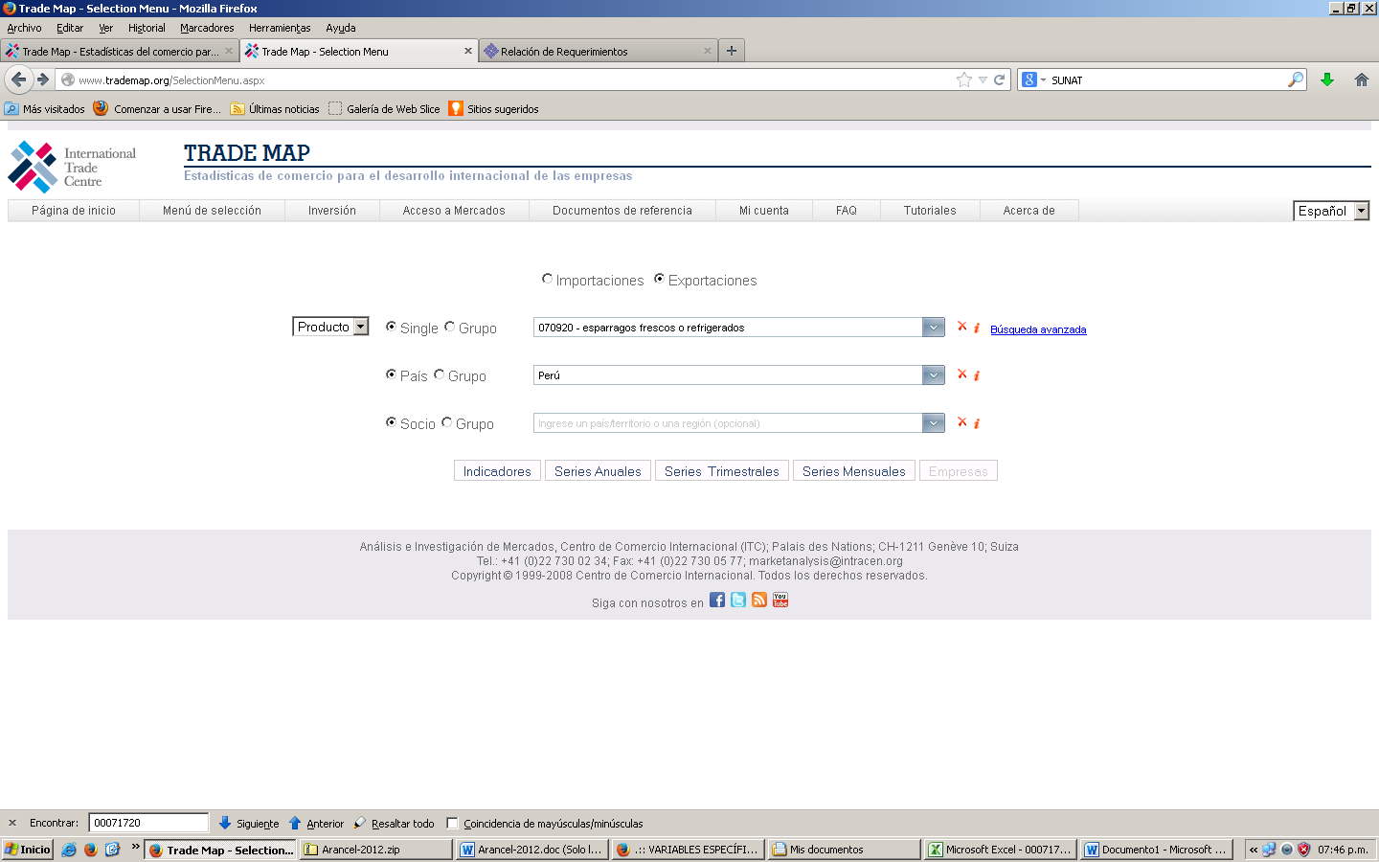The width and height of the screenshot is (1379, 862).
Task: Open Mis documentos taskbar item
Action: click(845, 850)
